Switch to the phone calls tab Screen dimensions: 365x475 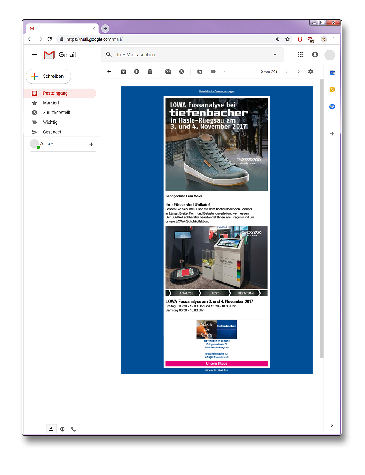coord(74,429)
